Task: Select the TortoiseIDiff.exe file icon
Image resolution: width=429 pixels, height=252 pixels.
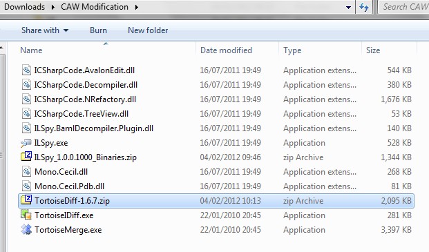Action: 26,215
